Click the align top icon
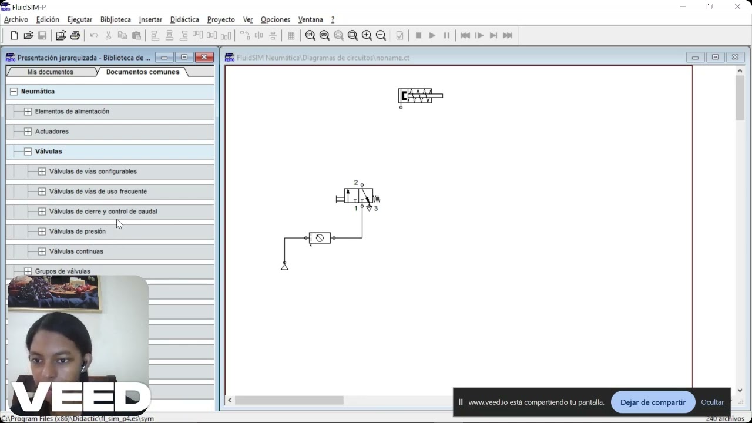The width and height of the screenshot is (752, 423). pos(197,35)
